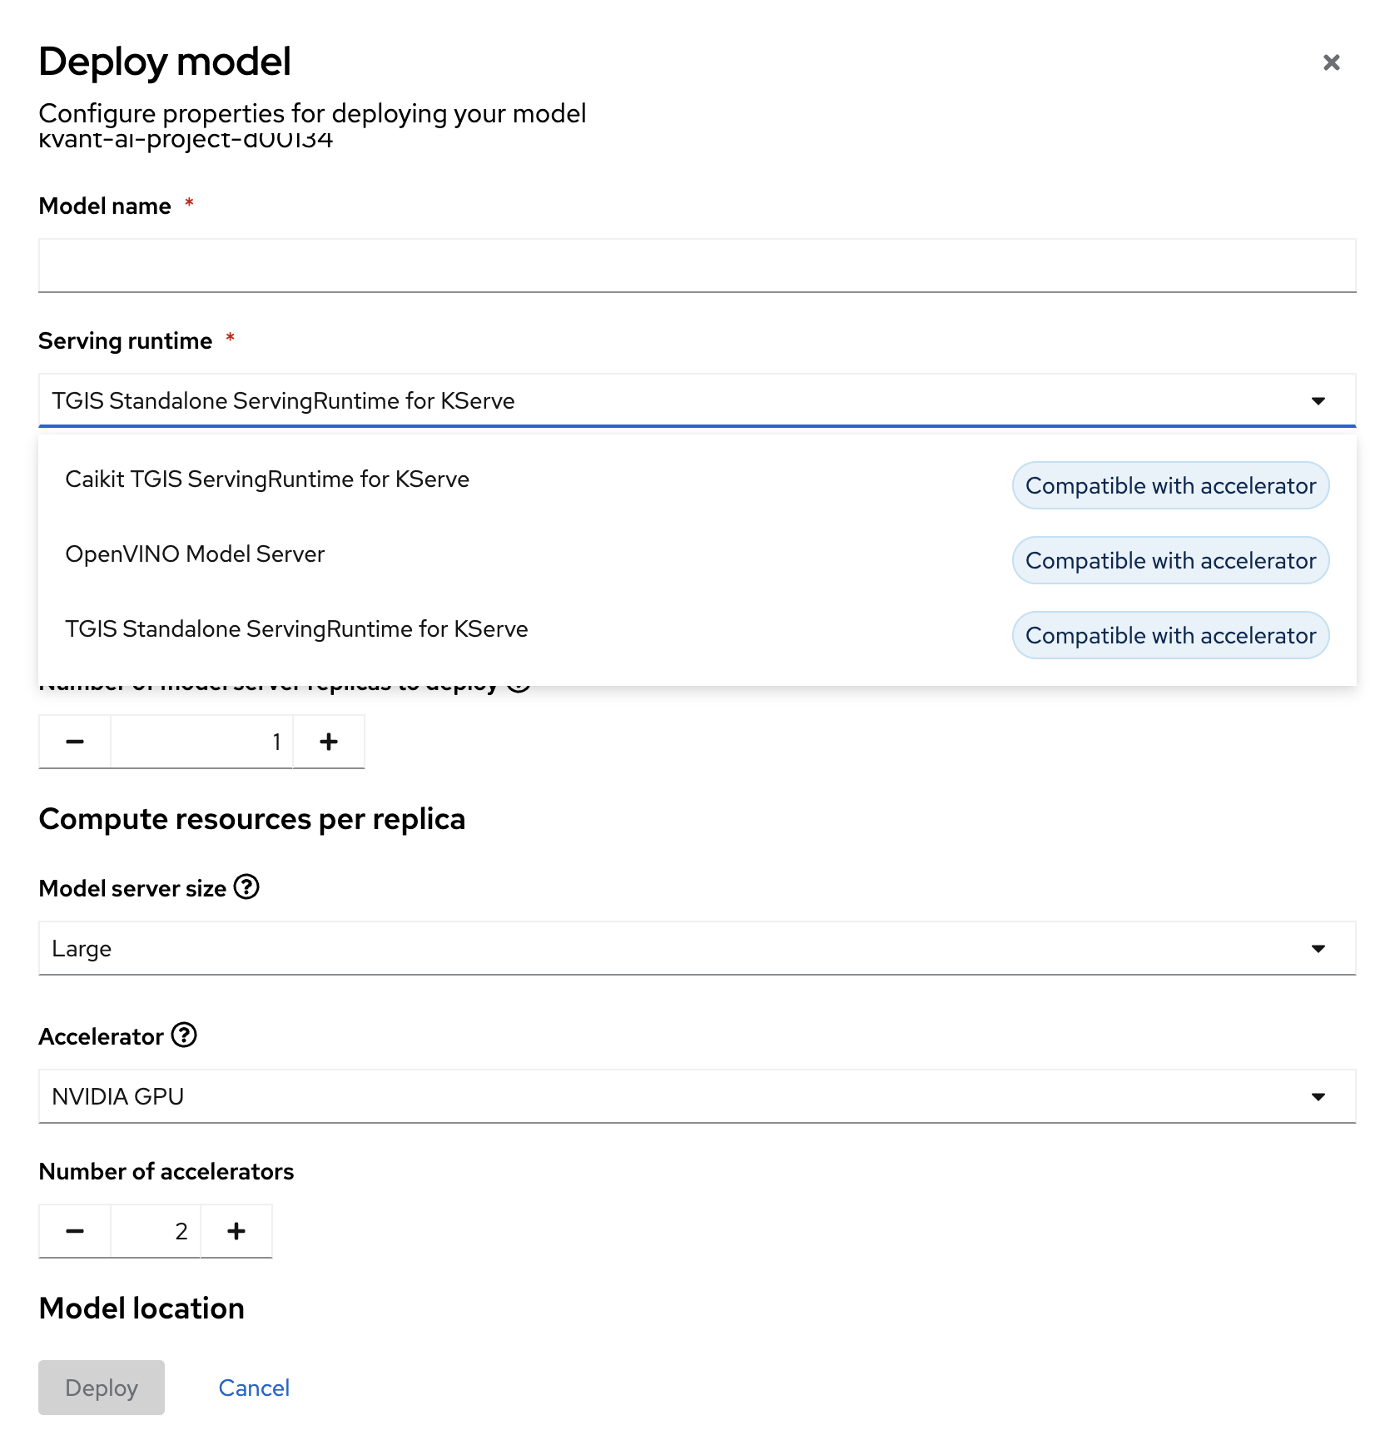Click the replicas count field showing 1
Screen dimensions: 1395x1455
pos(201,741)
